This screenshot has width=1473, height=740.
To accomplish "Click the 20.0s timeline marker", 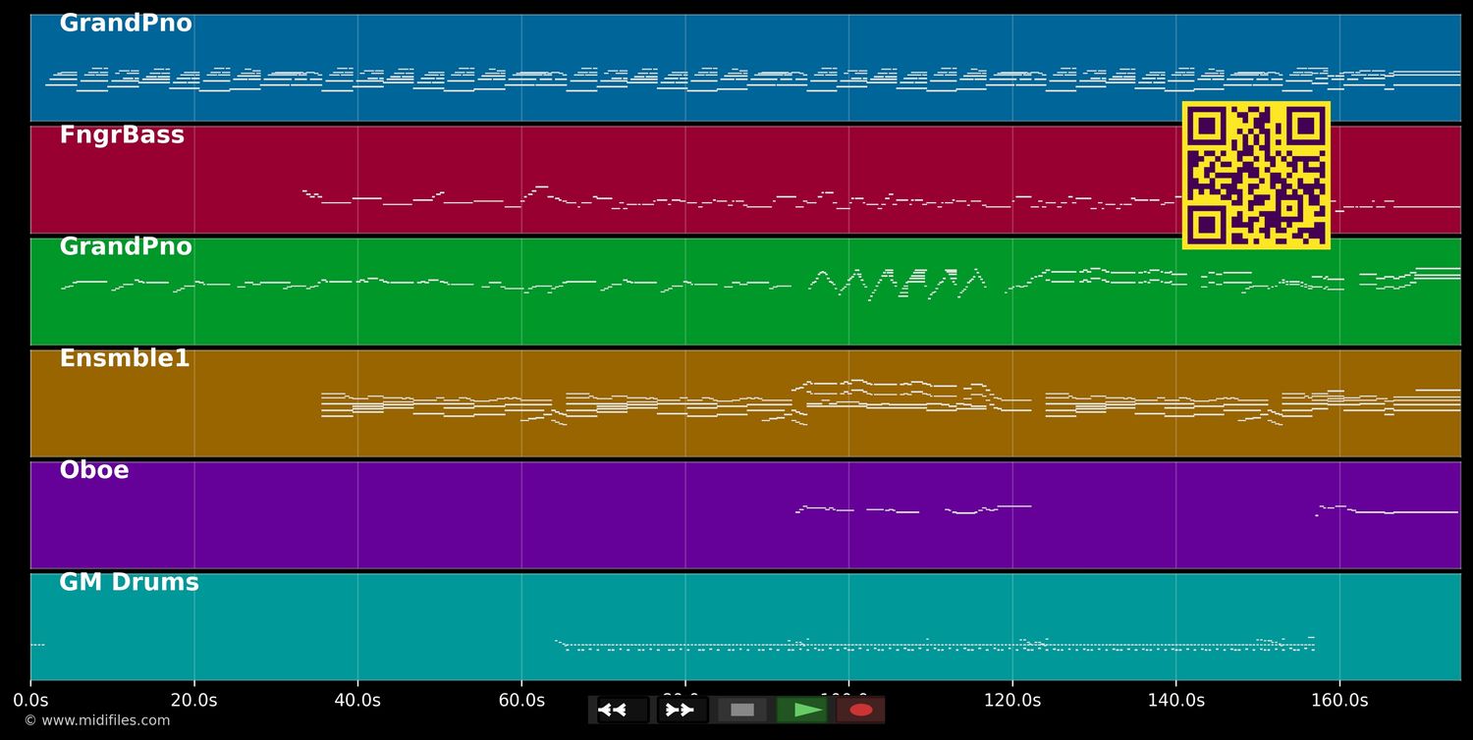I will 193,701.
